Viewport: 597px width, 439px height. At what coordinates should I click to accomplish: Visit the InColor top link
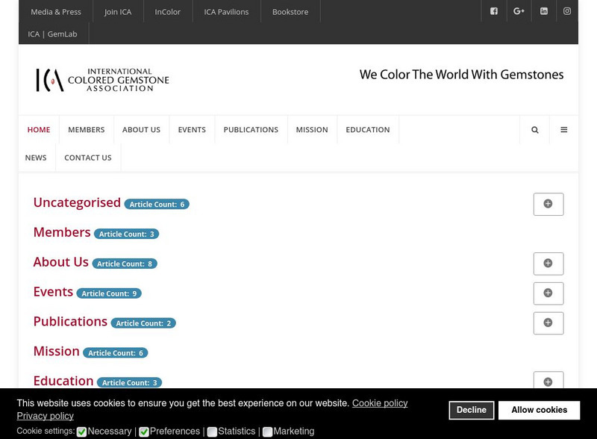167,12
